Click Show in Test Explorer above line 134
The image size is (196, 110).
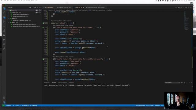click(67, 57)
